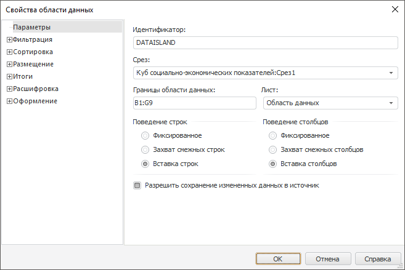The image size is (405, 270).
Task: Click the Границы области данных field
Action: (194, 103)
